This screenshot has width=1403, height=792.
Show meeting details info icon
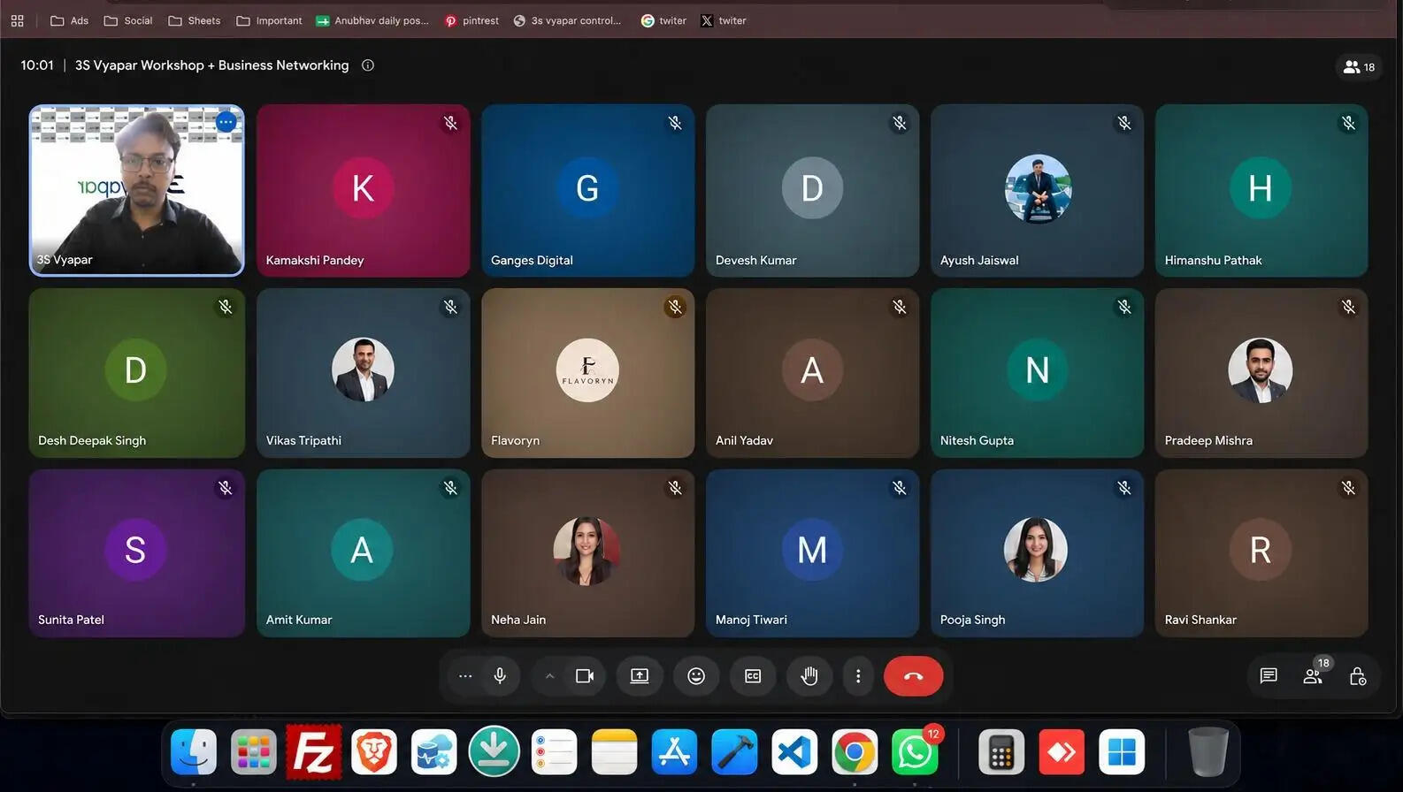368,65
